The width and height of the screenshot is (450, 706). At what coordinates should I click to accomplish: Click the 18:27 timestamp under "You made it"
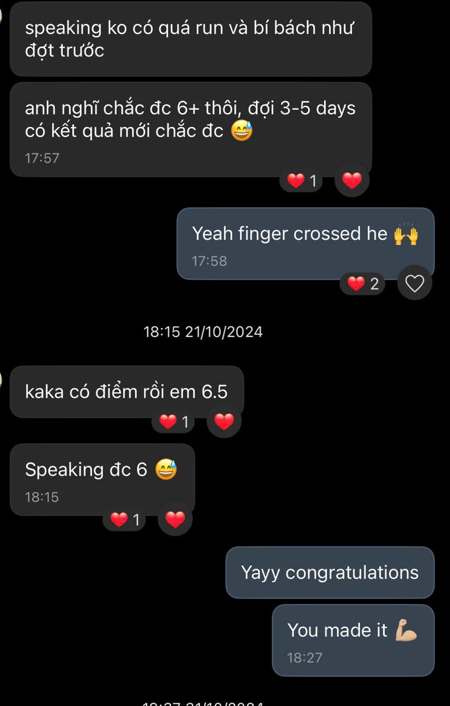click(305, 658)
